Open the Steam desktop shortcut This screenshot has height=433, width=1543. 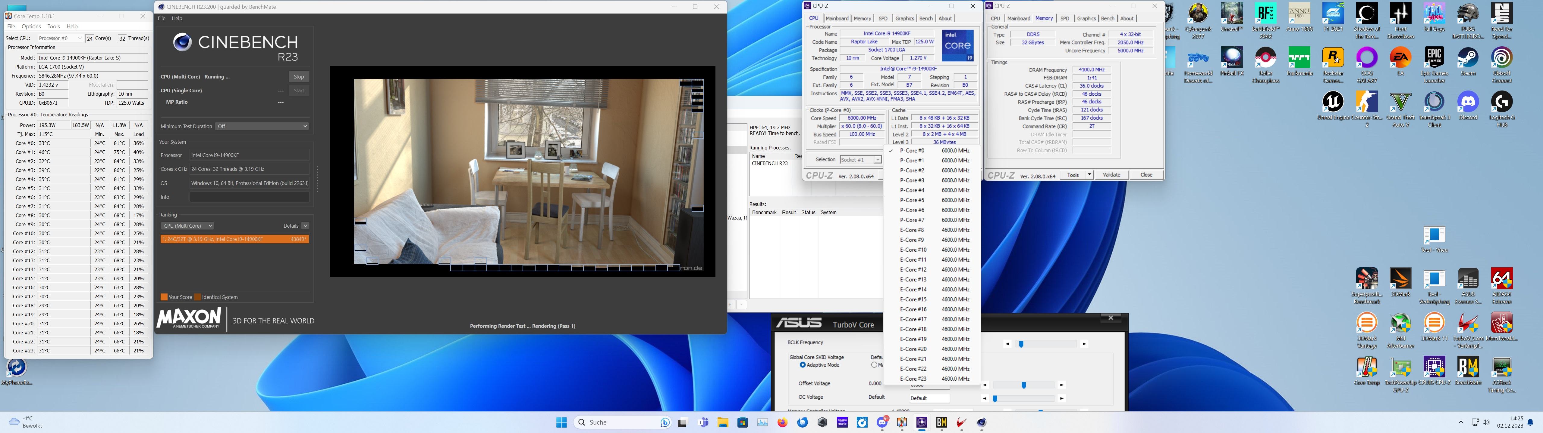tap(1468, 62)
